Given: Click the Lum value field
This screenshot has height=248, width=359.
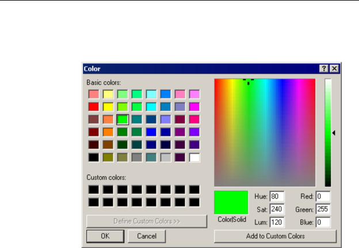Looking at the screenshot, I should coord(277,222).
